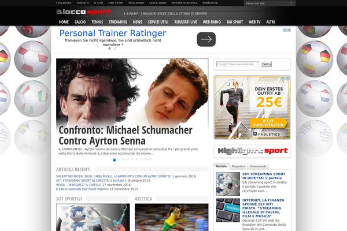This screenshot has width=347, height=231.
Task: Open the Servizi Utili menu
Action: pos(158,22)
